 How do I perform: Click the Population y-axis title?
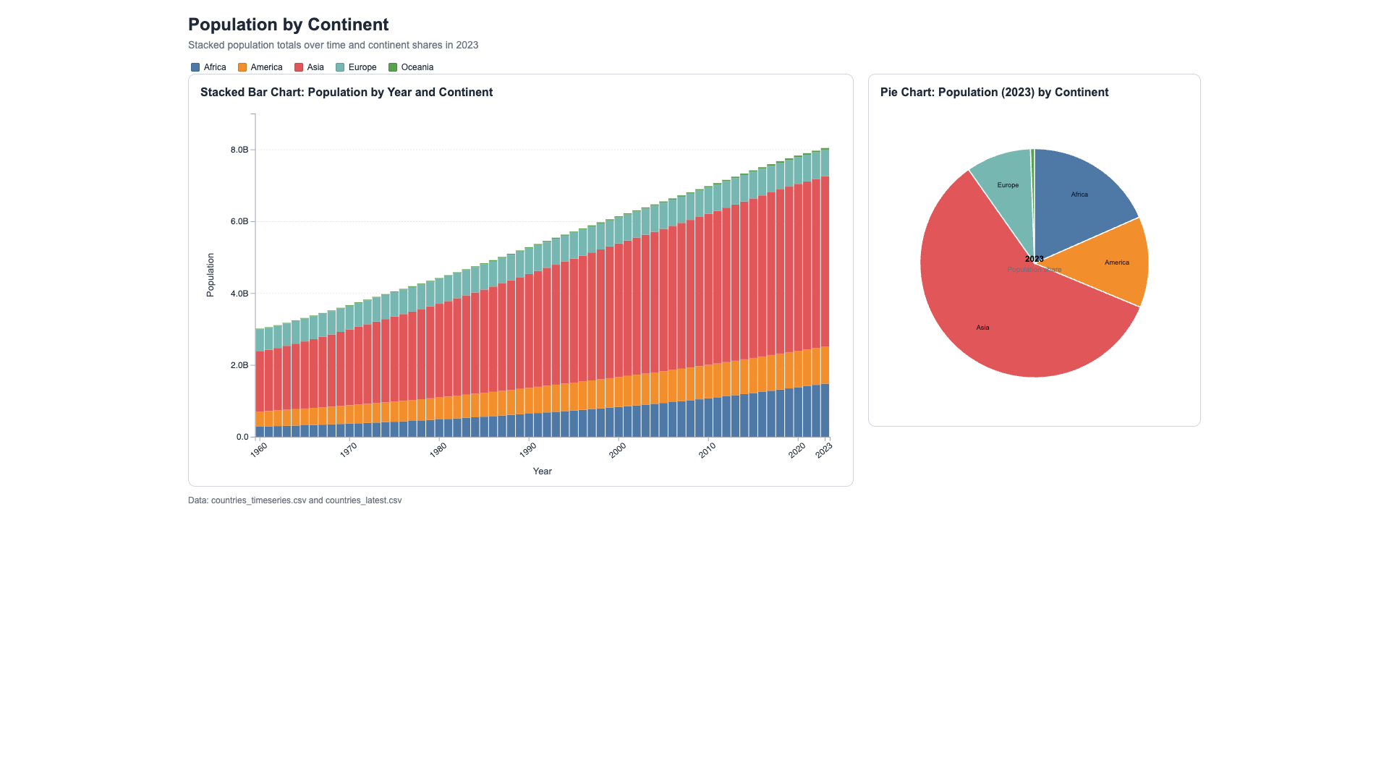(x=211, y=275)
